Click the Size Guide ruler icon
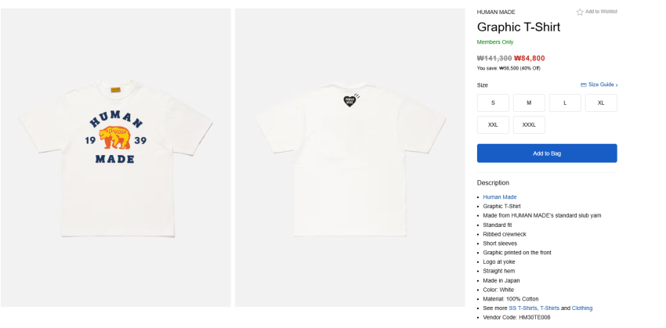Image resolution: width=666 pixels, height=328 pixels. pyautogui.click(x=584, y=85)
